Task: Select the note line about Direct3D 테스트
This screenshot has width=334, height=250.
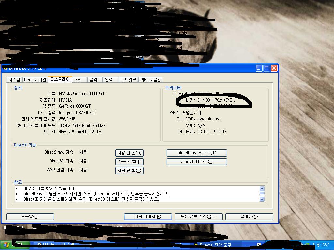Action: (x=91, y=199)
